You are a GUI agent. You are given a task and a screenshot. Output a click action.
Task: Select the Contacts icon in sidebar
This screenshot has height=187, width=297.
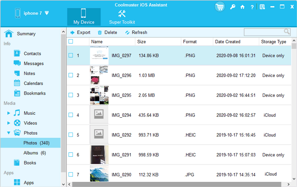(x=17, y=53)
